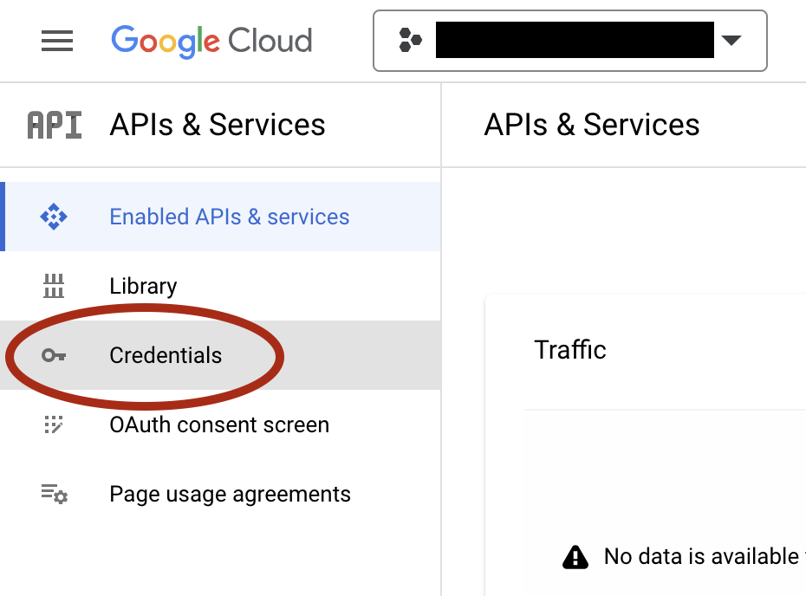Open the Library menu item
This screenshot has width=806, height=596.
[220, 286]
